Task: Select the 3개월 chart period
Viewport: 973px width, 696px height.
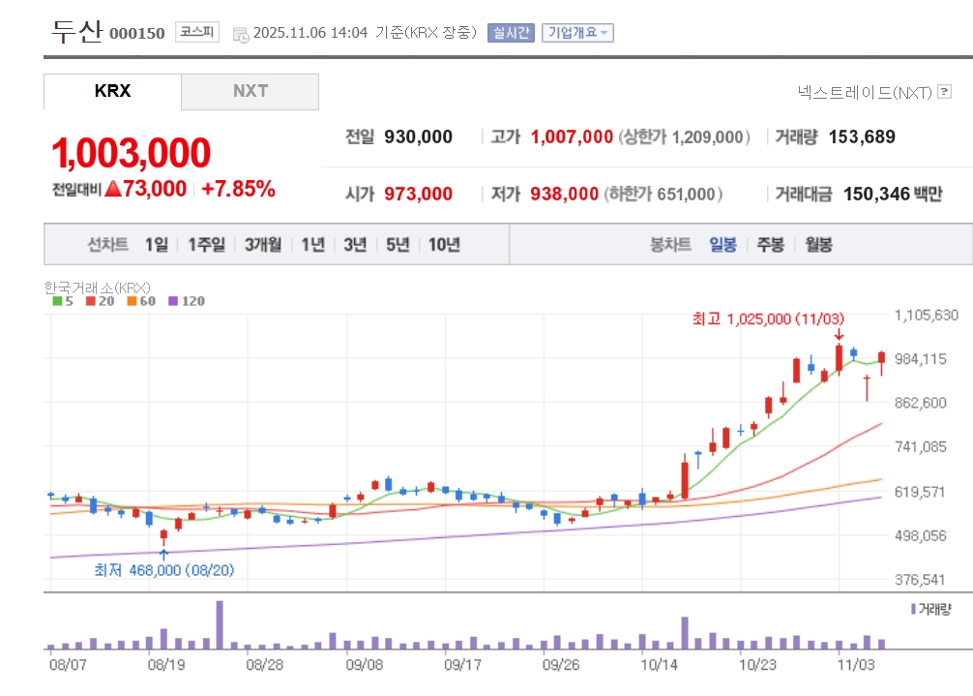Action: pyautogui.click(x=262, y=245)
